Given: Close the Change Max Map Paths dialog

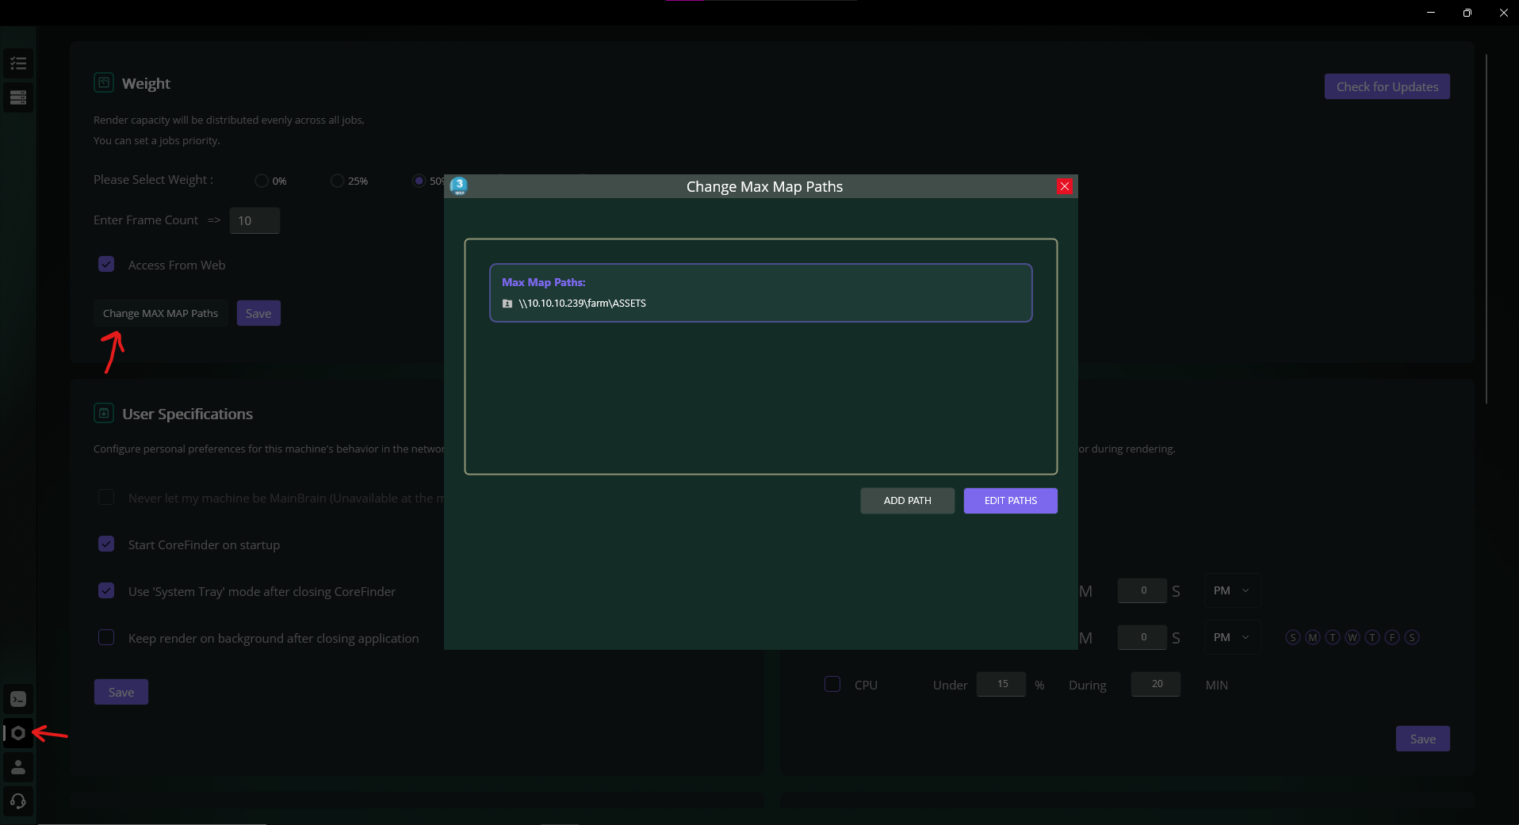Looking at the screenshot, I should (x=1065, y=186).
